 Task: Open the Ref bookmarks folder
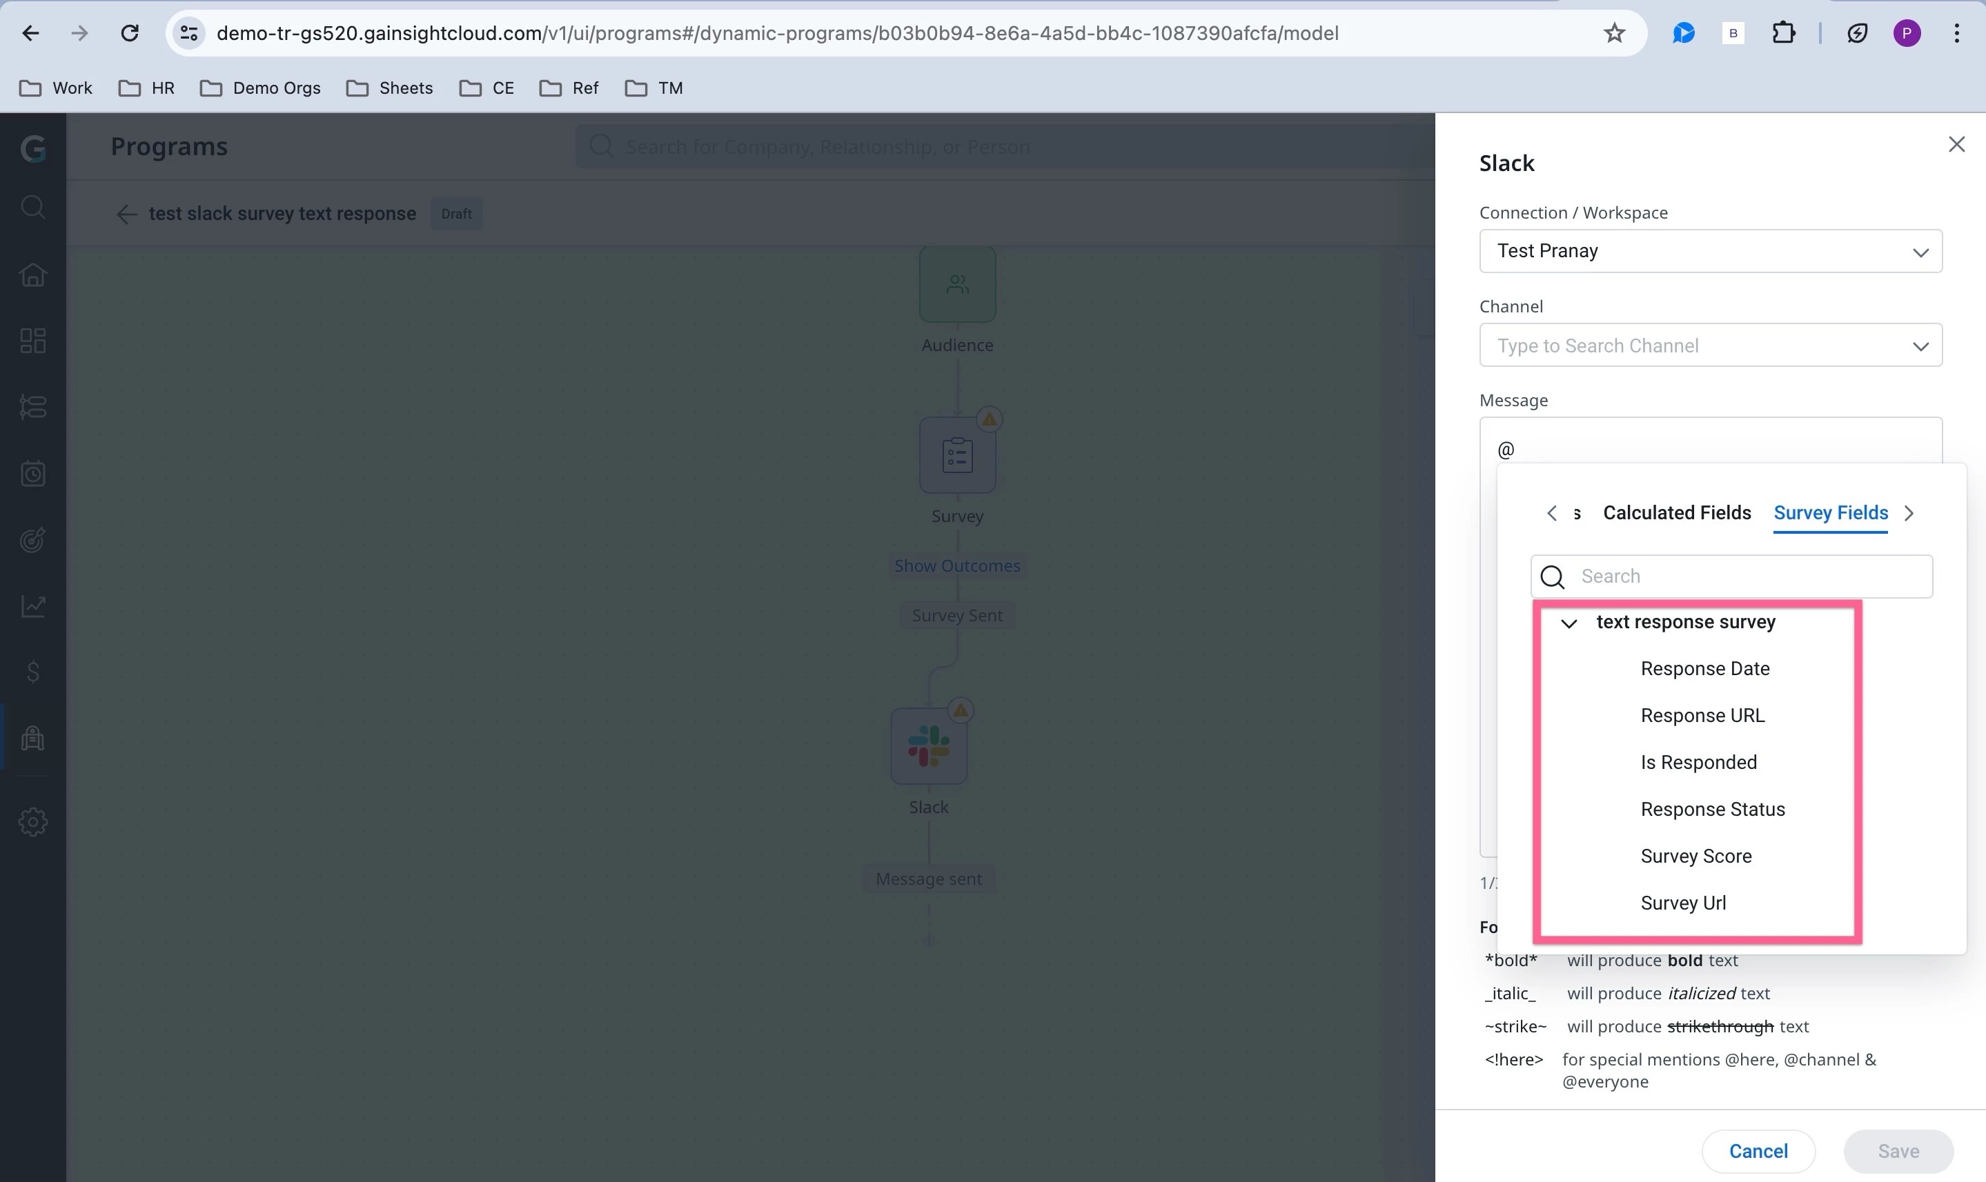tap(569, 88)
